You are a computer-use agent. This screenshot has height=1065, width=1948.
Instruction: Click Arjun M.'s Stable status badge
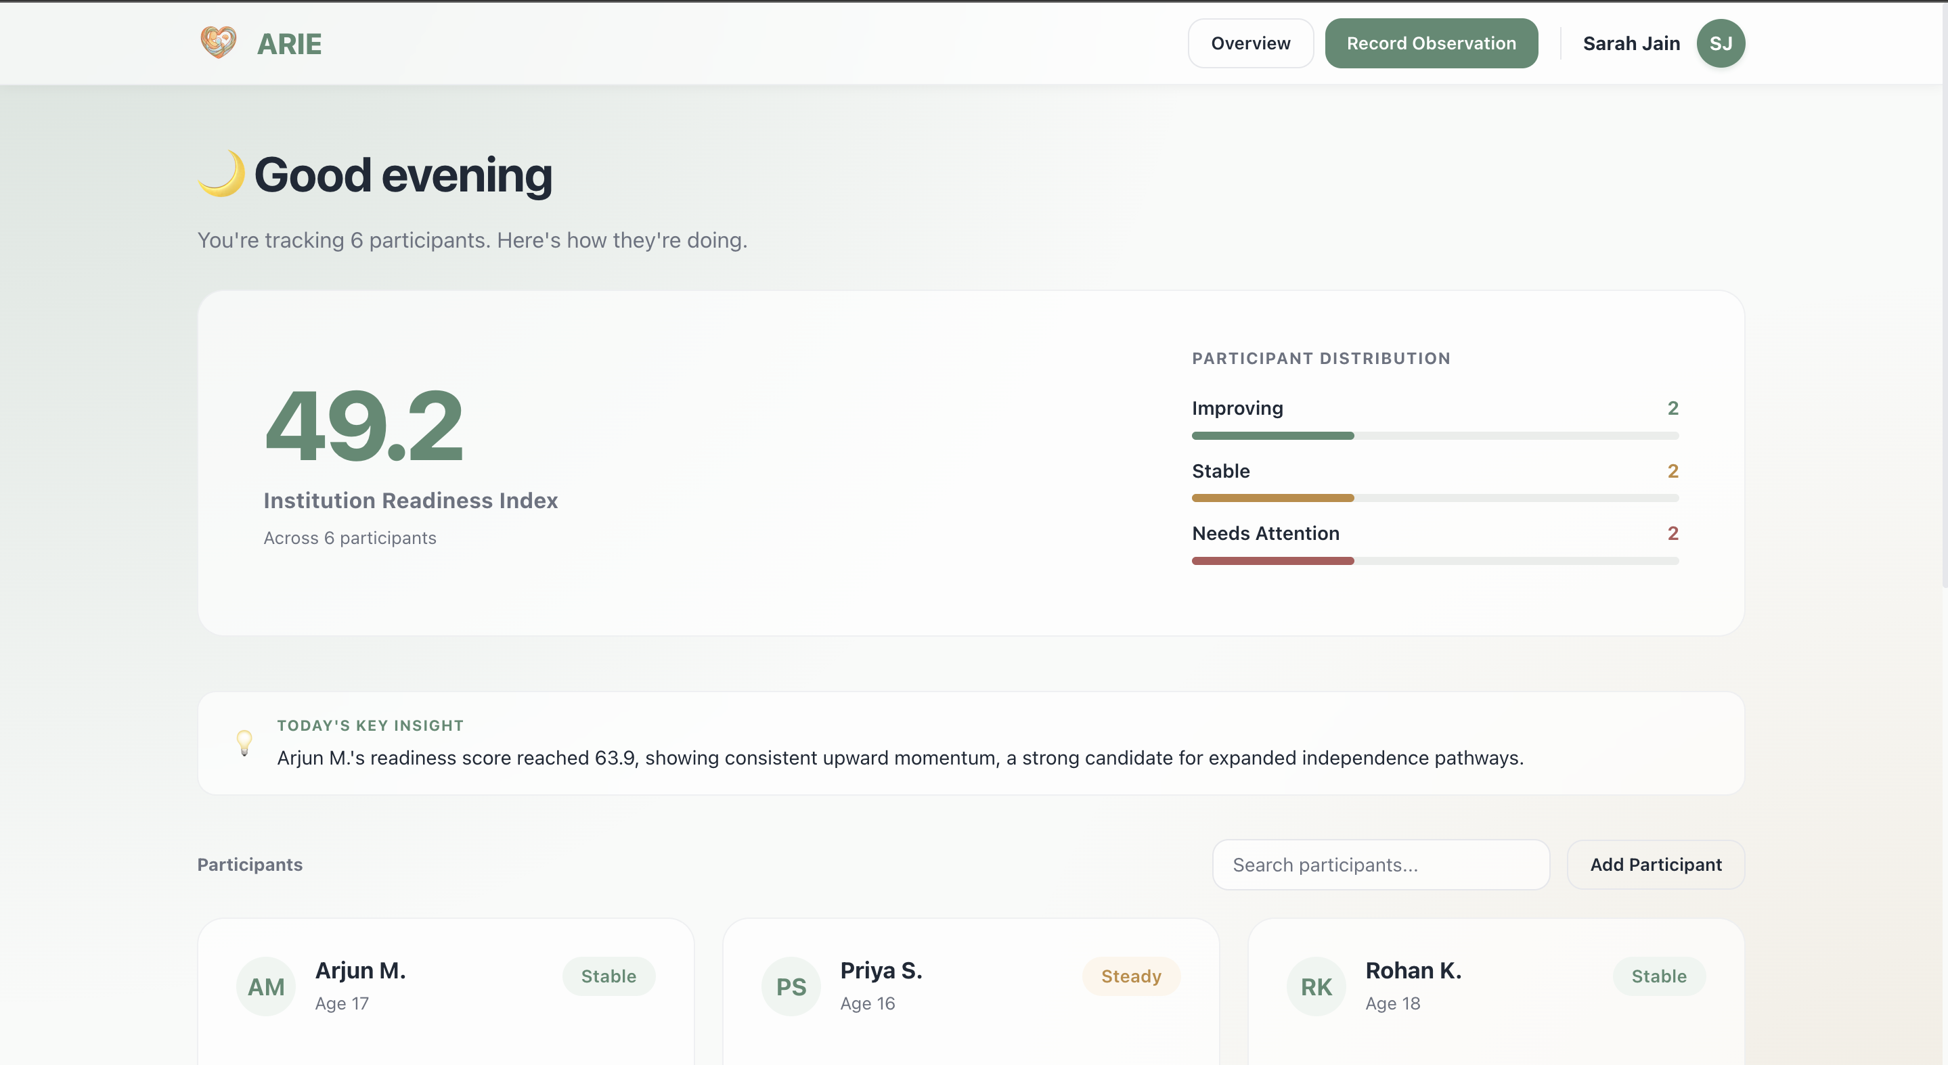pyautogui.click(x=608, y=976)
